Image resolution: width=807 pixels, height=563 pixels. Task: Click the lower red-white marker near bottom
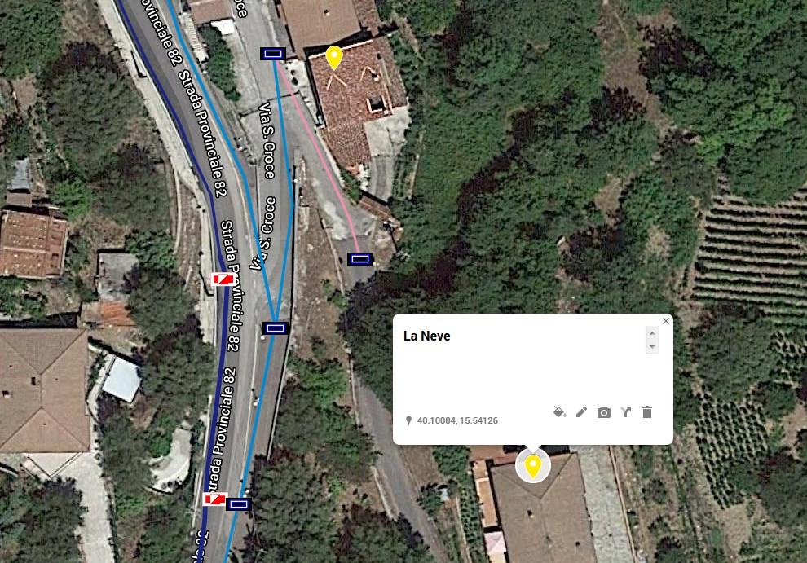(x=214, y=499)
